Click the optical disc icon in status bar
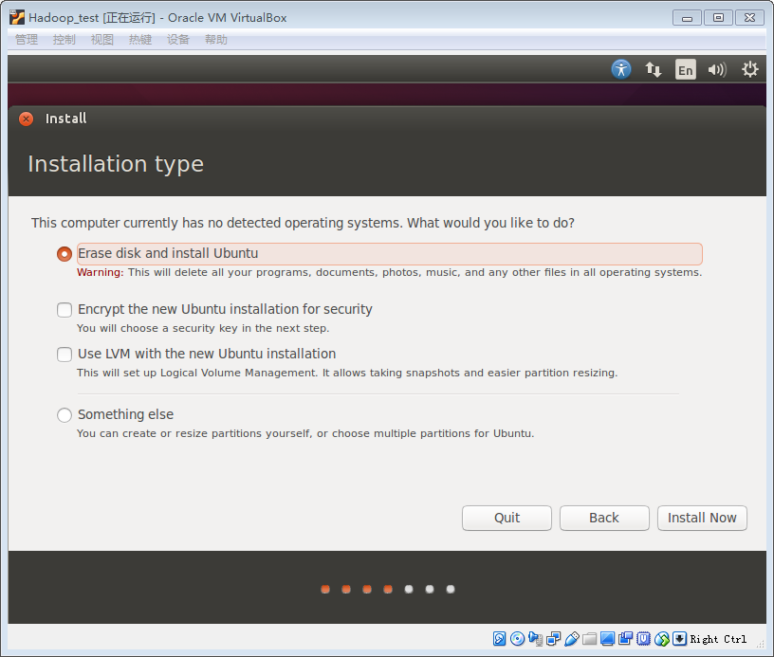 (x=517, y=639)
